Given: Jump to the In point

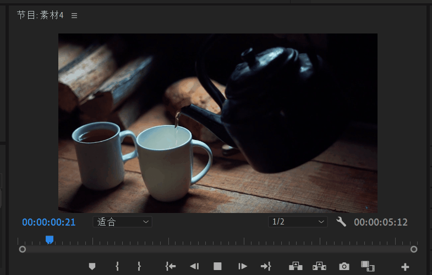Looking at the screenshot, I should (171, 266).
